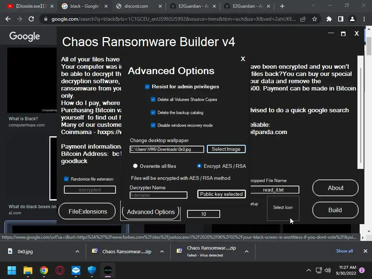Show hidden system tray icons

click(x=309, y=270)
